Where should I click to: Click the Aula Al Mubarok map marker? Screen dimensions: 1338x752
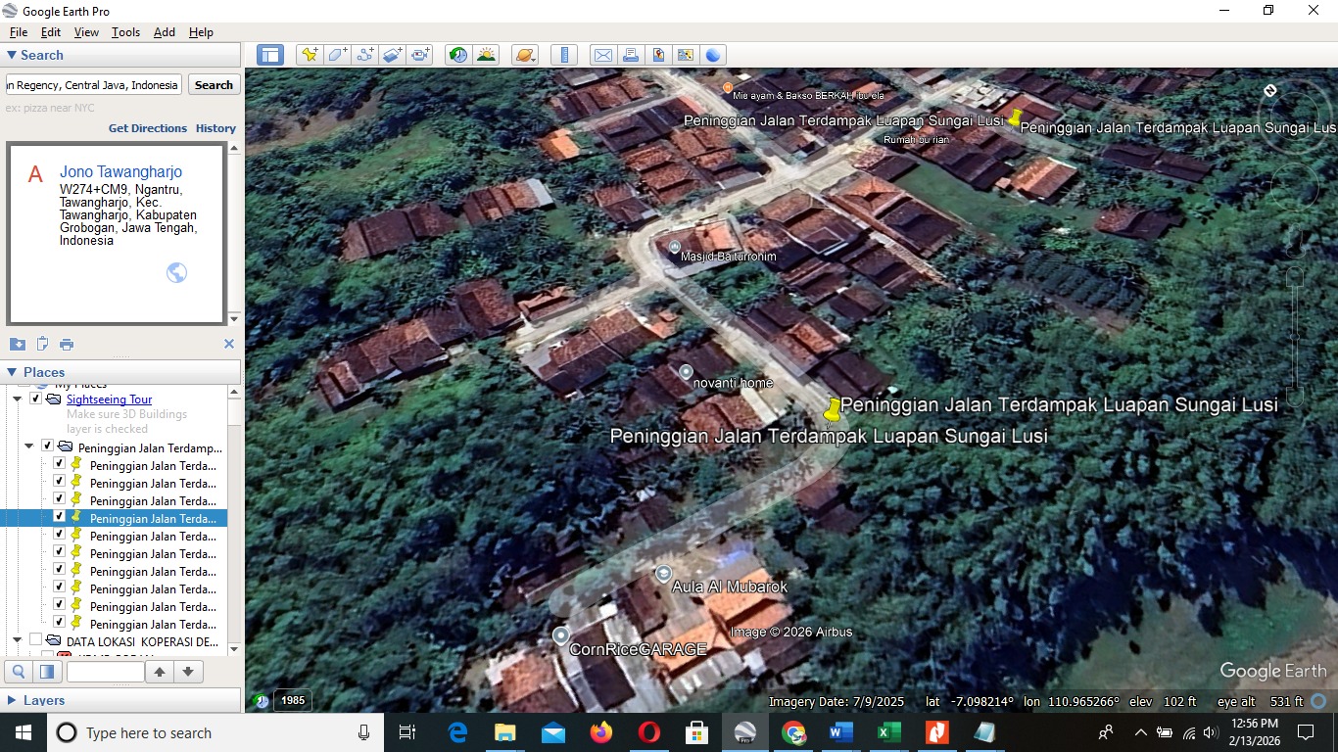point(664,573)
